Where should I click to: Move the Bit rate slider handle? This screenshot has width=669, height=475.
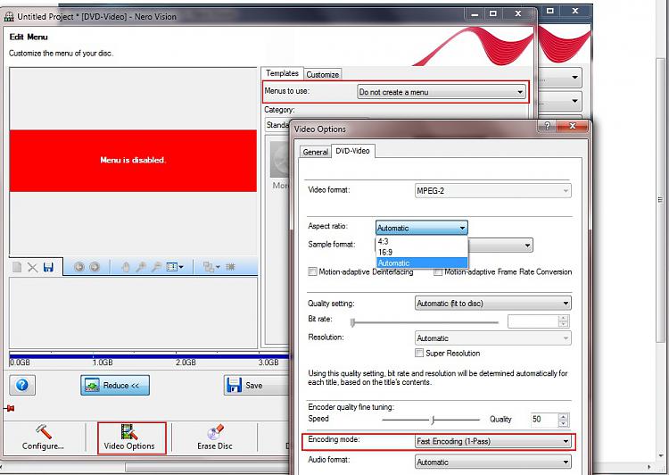pyautogui.click(x=352, y=322)
